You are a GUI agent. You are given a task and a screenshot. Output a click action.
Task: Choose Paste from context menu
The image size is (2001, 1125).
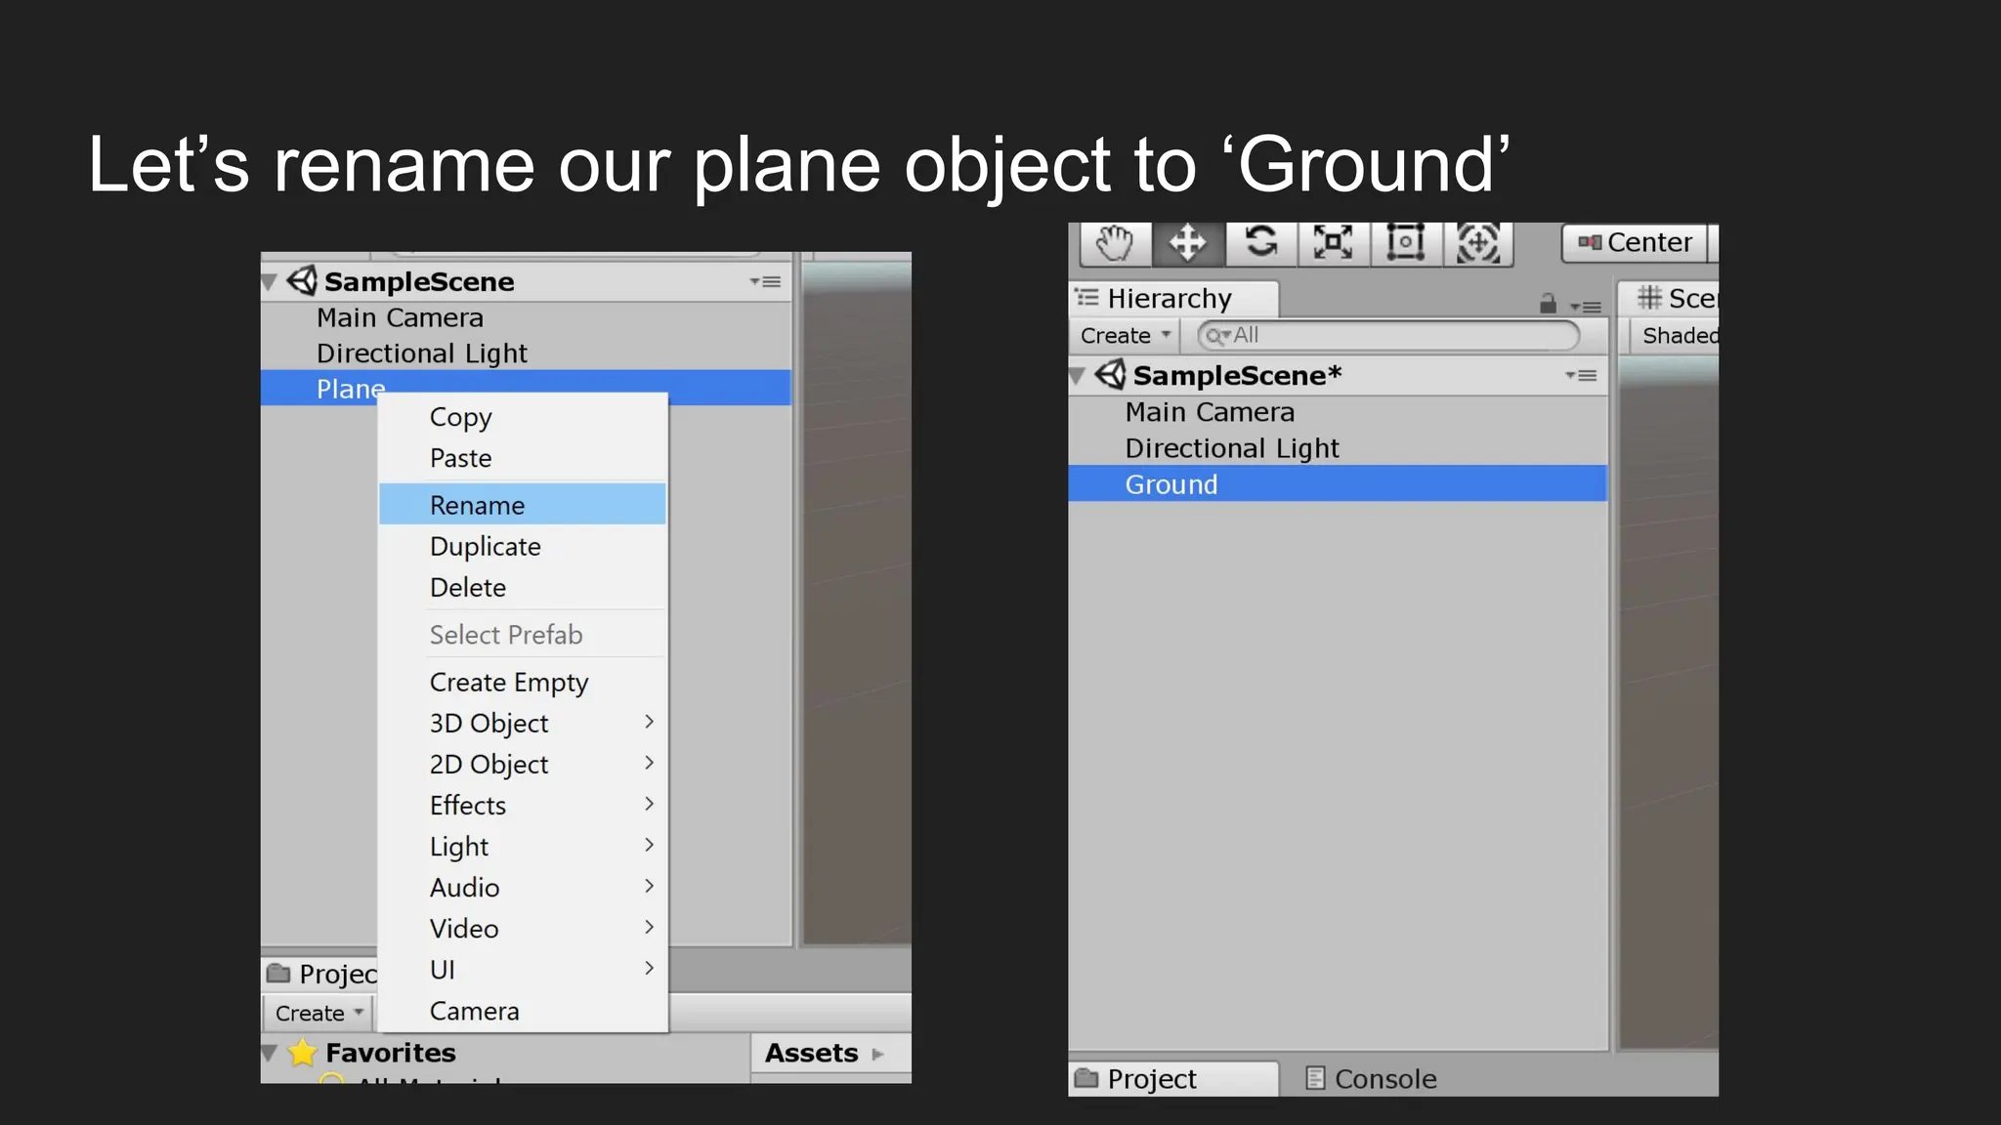point(523,458)
